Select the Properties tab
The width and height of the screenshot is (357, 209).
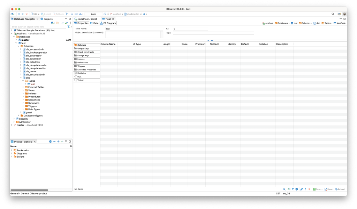pyautogui.click(x=81, y=23)
